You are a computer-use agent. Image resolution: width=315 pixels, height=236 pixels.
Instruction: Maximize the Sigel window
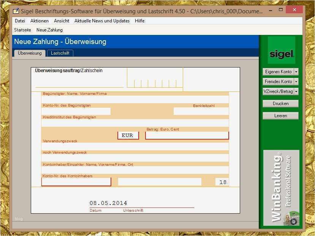pos(281,9)
